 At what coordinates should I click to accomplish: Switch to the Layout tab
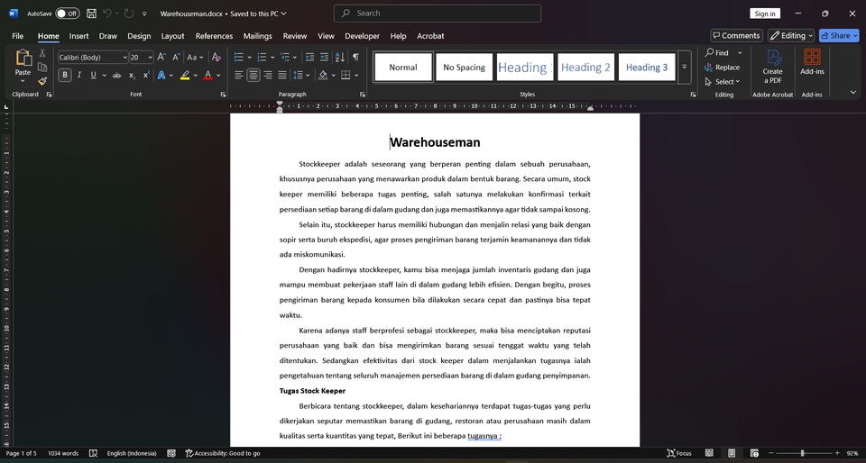172,36
